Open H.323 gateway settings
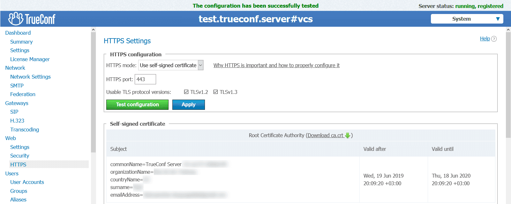This screenshot has width=511, height=204. coord(17,121)
